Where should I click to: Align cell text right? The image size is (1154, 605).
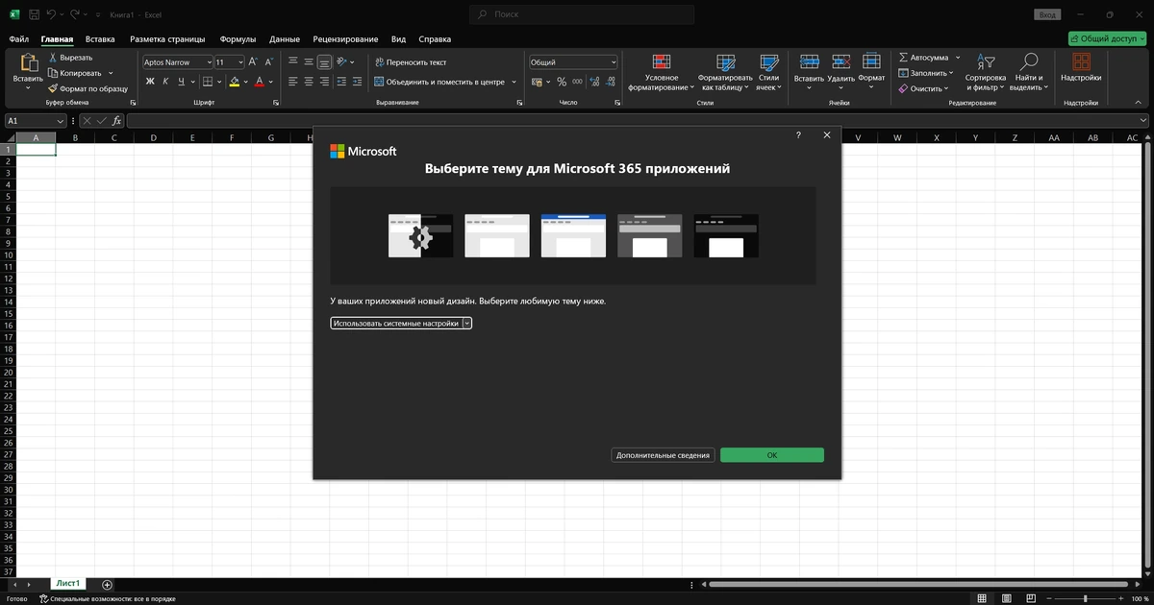325,82
